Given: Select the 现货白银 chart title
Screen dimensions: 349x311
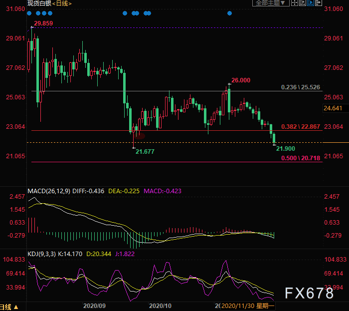Looking at the screenshot, I should [x=41, y=3].
